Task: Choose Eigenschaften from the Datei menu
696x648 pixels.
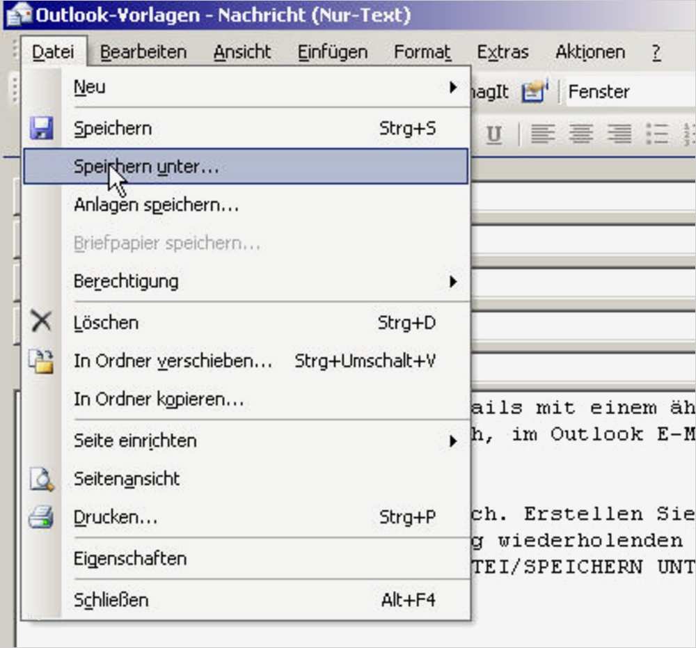Action: (131, 558)
